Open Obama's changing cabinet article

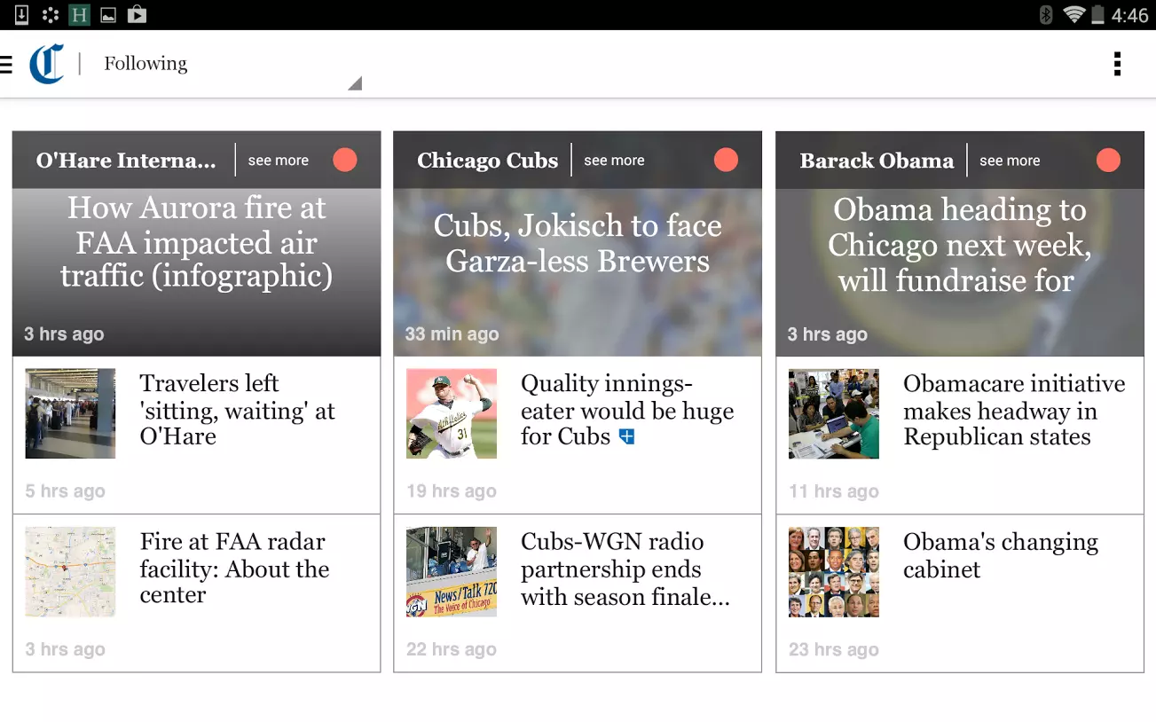(1000, 555)
